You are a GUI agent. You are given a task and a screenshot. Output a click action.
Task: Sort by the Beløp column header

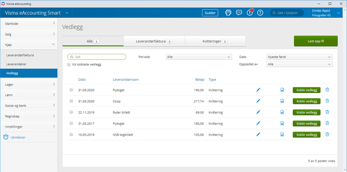(x=200, y=80)
